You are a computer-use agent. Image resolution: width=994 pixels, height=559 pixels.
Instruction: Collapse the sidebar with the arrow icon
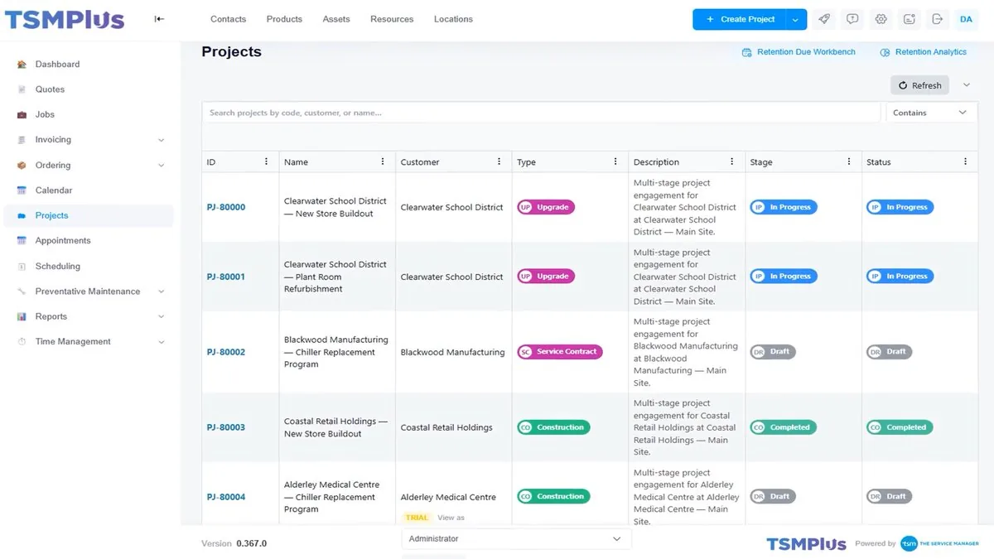click(x=159, y=19)
